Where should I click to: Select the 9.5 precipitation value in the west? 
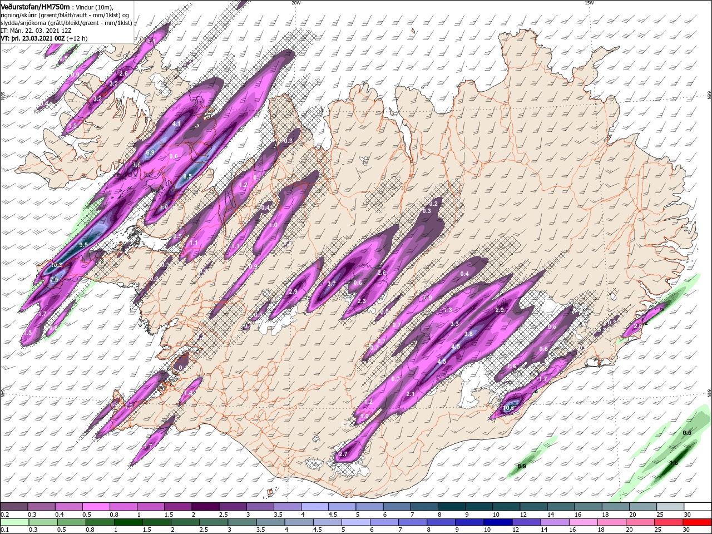(84, 245)
